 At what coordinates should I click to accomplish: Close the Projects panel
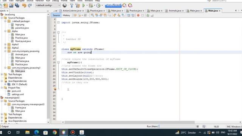[x=7, y=11]
